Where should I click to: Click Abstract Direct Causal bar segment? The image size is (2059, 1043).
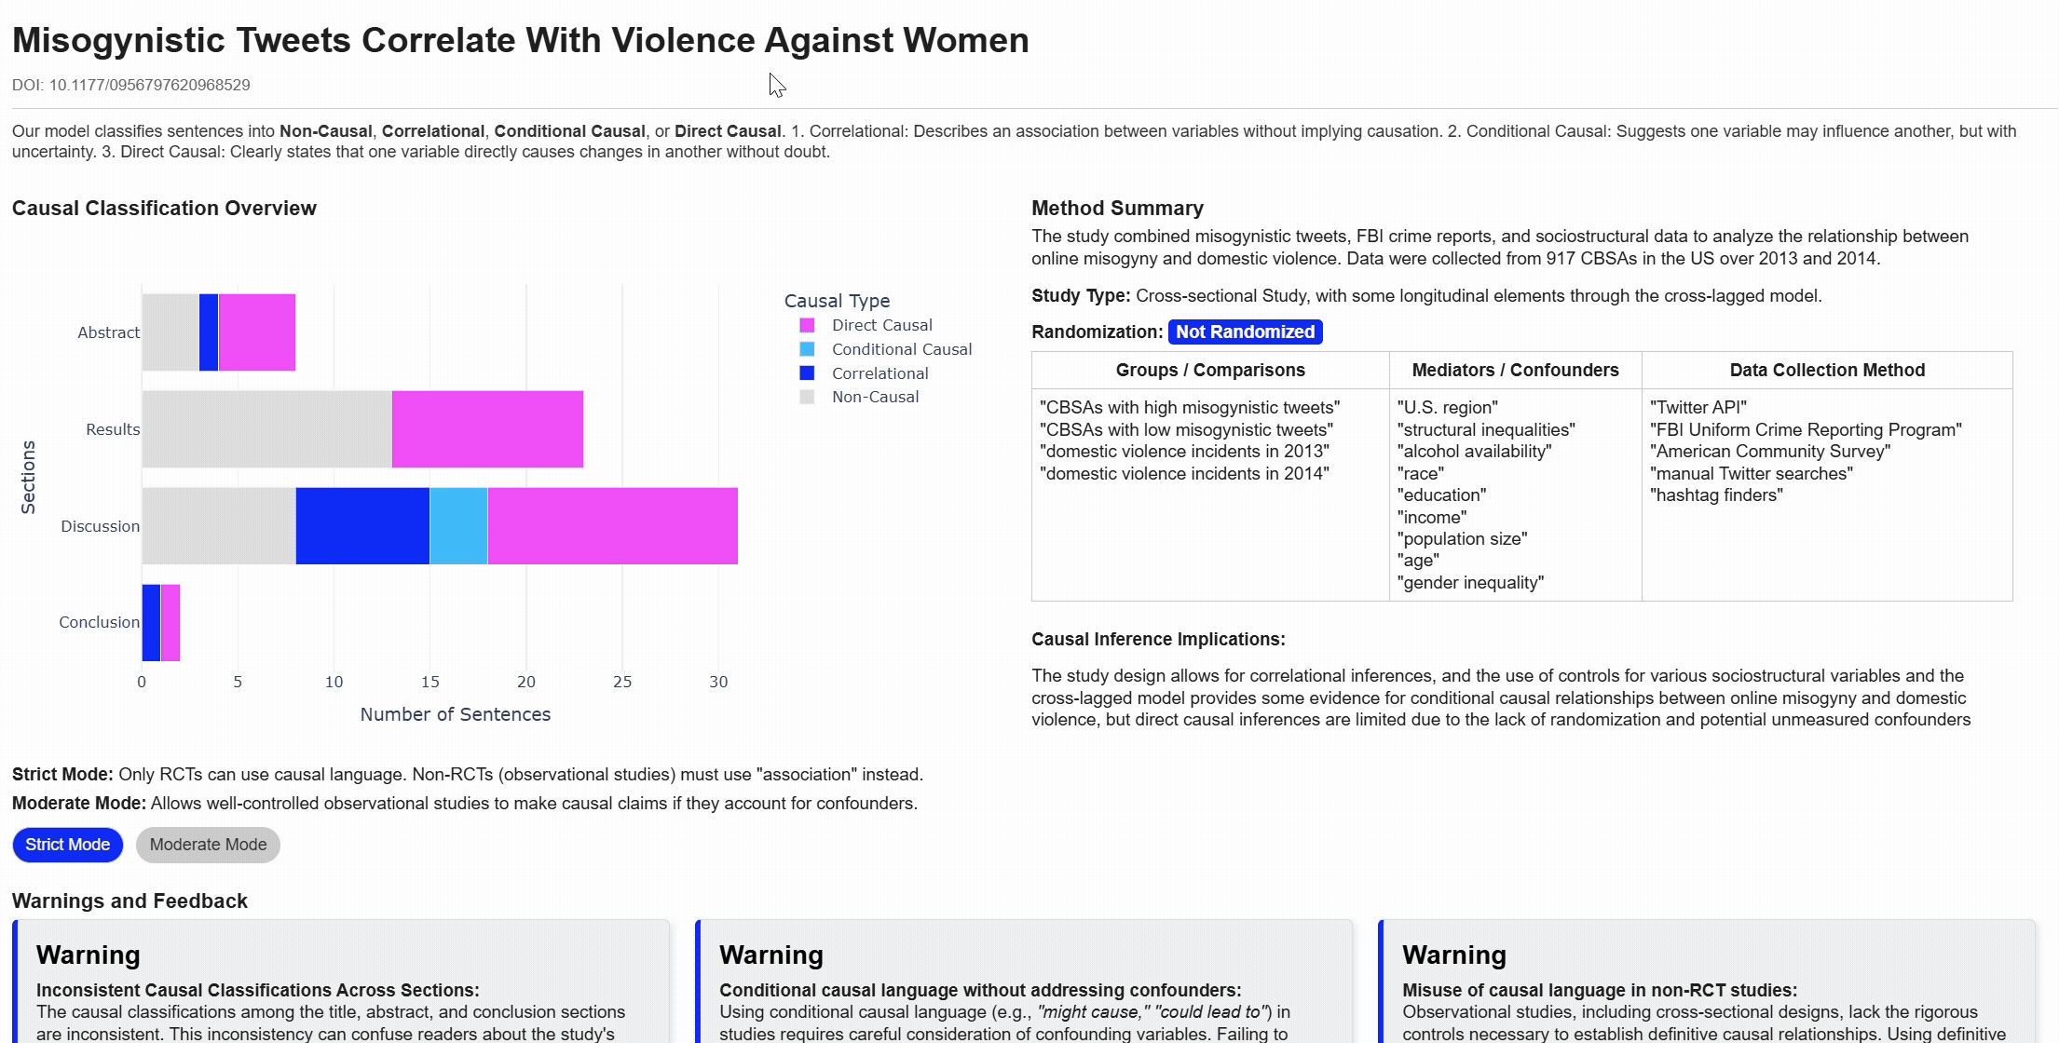(x=256, y=332)
